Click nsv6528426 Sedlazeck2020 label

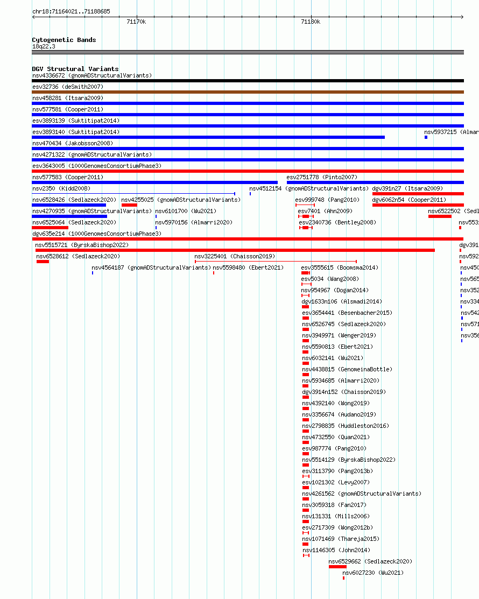tap(74, 200)
